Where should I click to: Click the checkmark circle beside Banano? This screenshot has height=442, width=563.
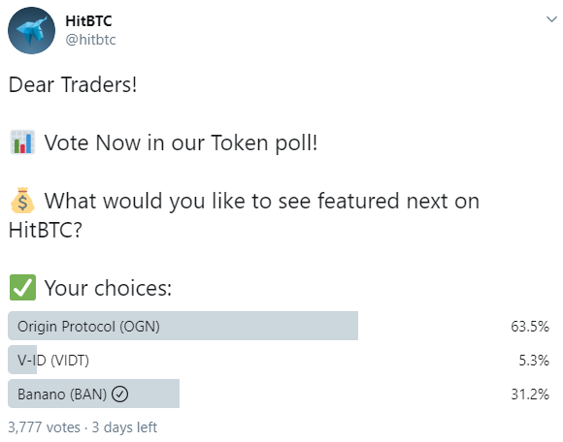[x=119, y=394]
